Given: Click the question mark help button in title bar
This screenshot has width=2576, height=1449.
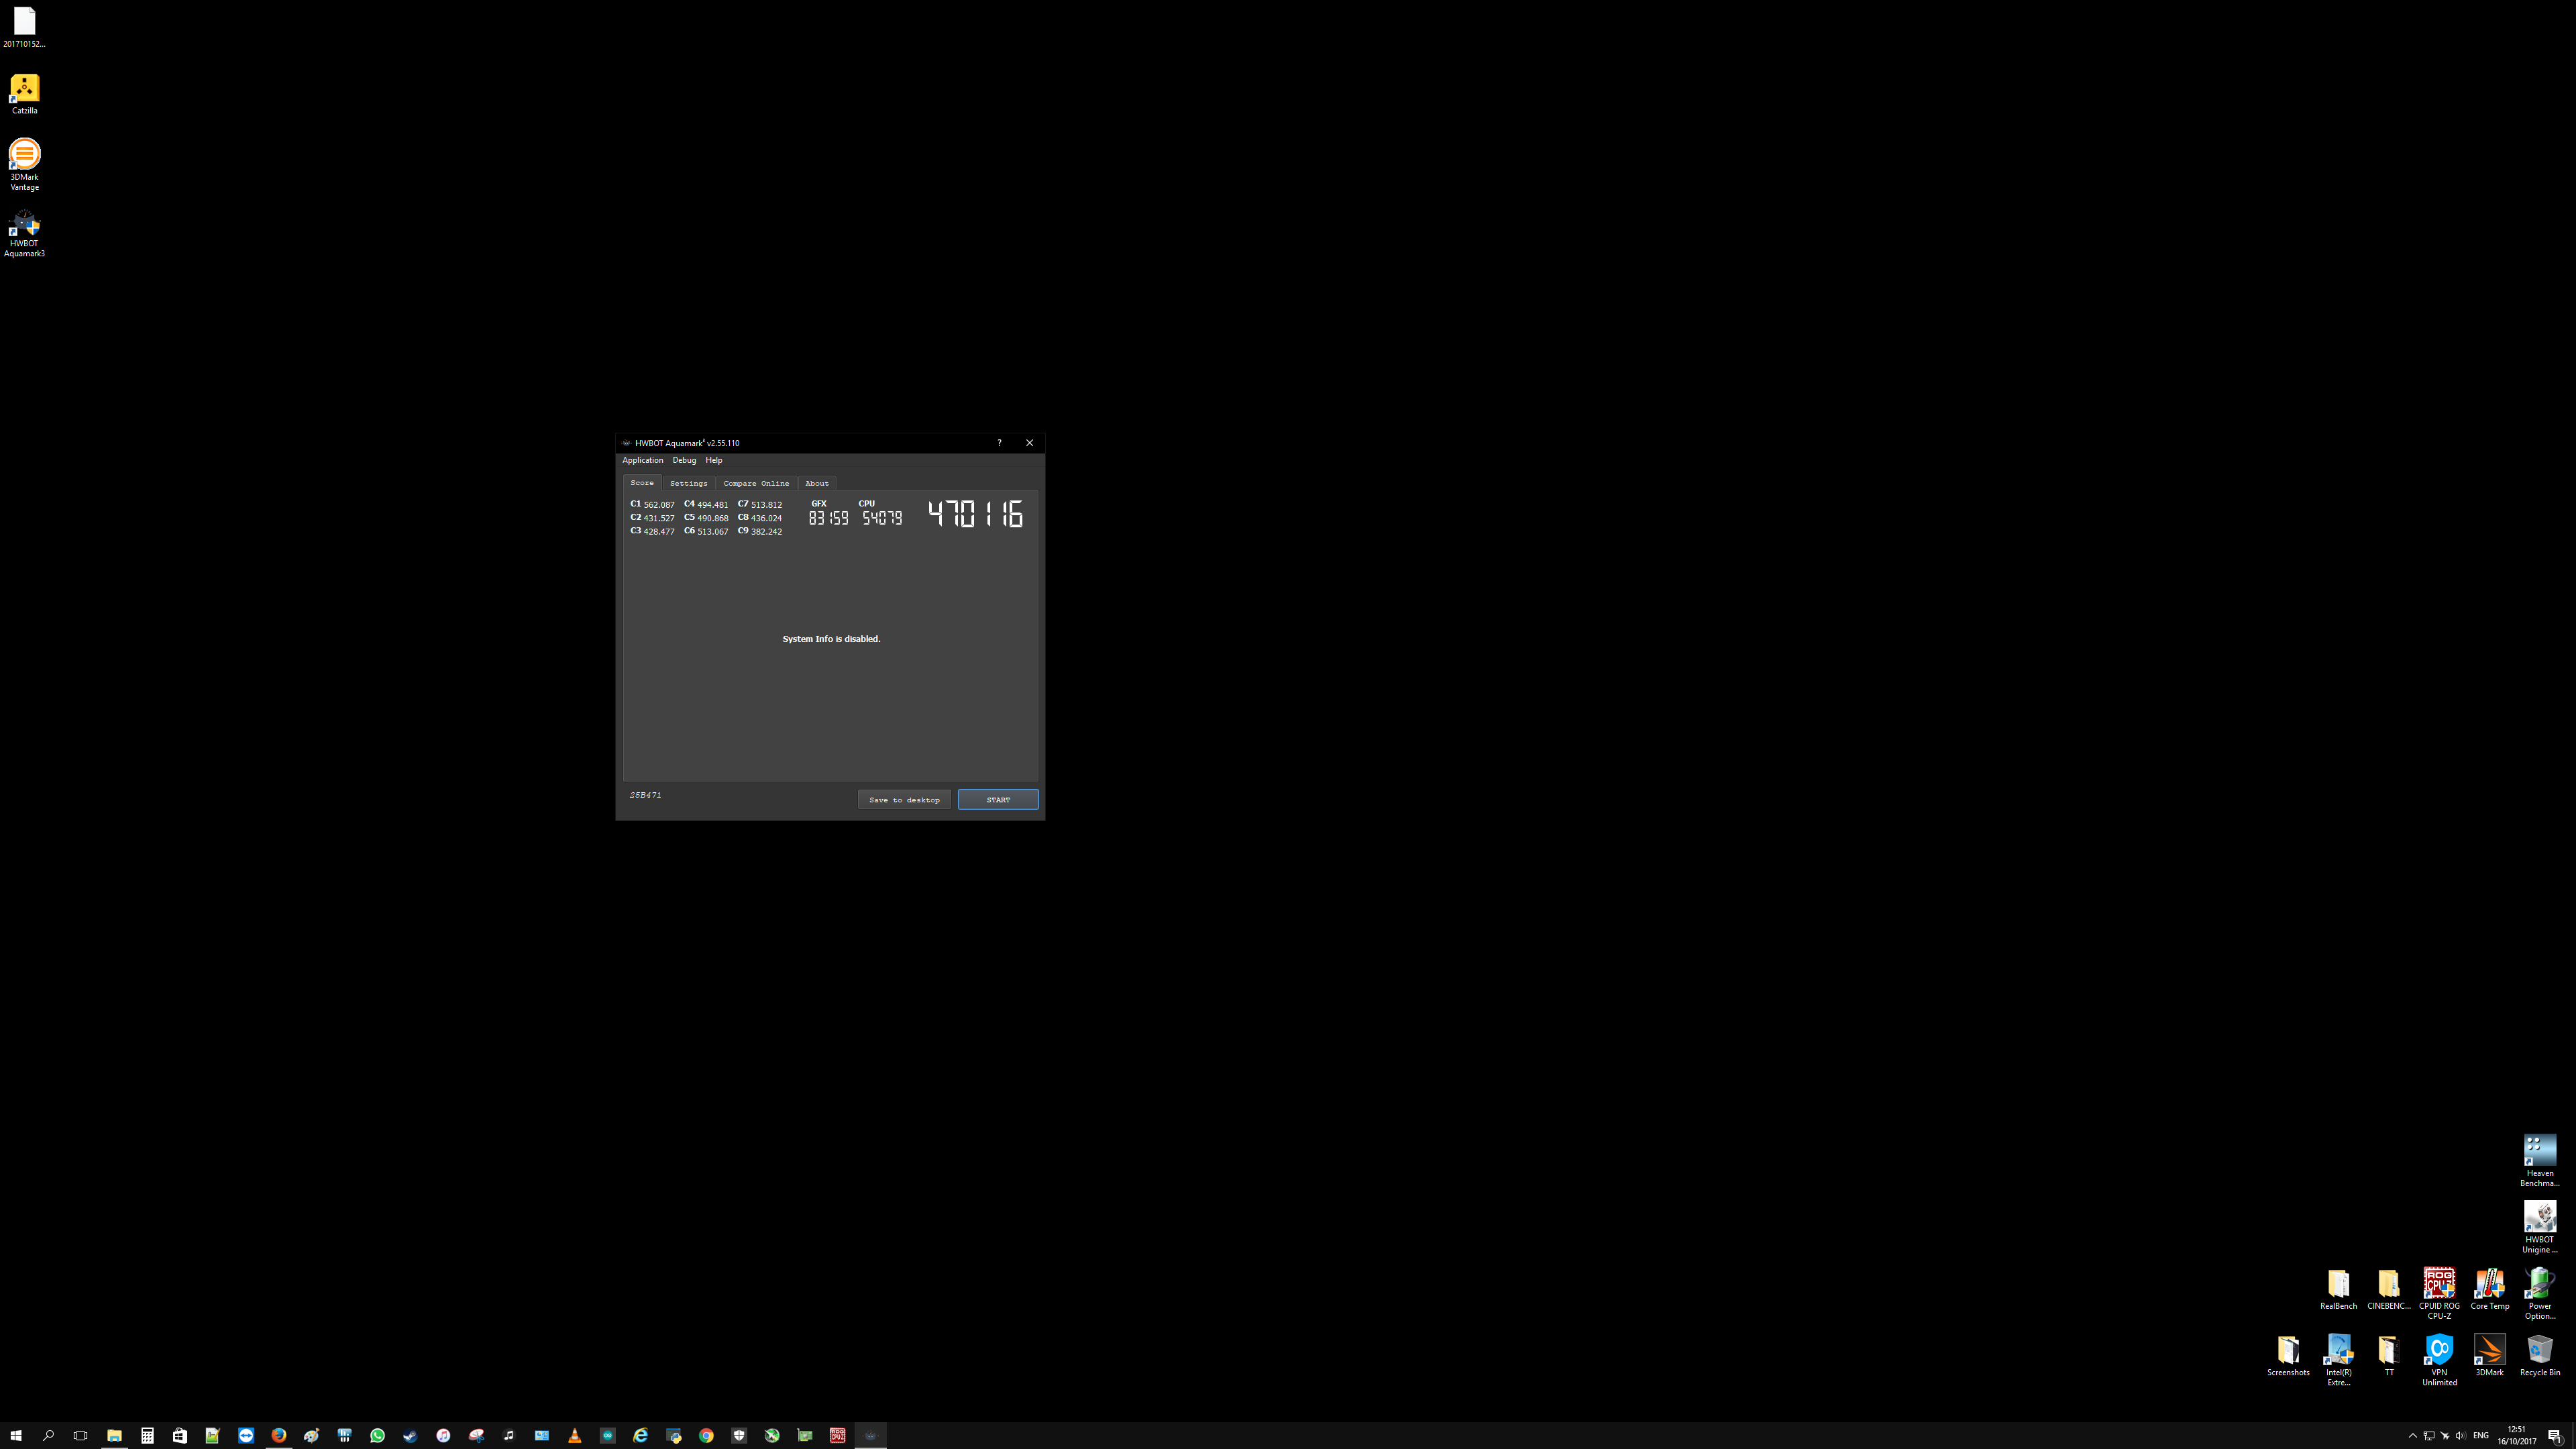Looking at the screenshot, I should [x=999, y=443].
